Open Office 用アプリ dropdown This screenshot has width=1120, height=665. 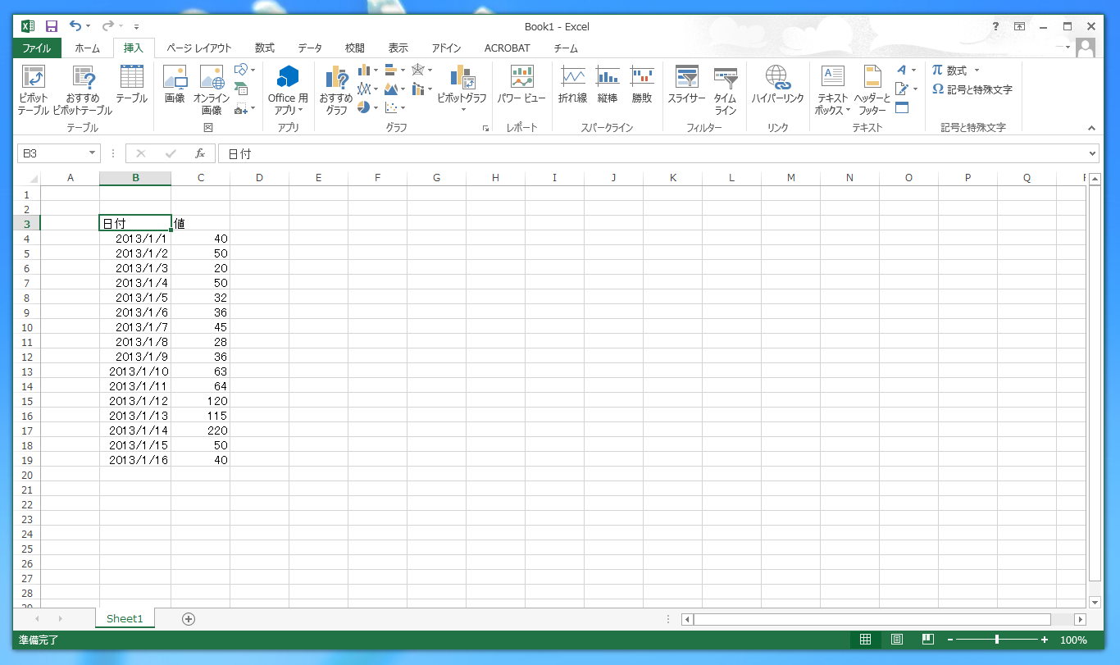(288, 90)
